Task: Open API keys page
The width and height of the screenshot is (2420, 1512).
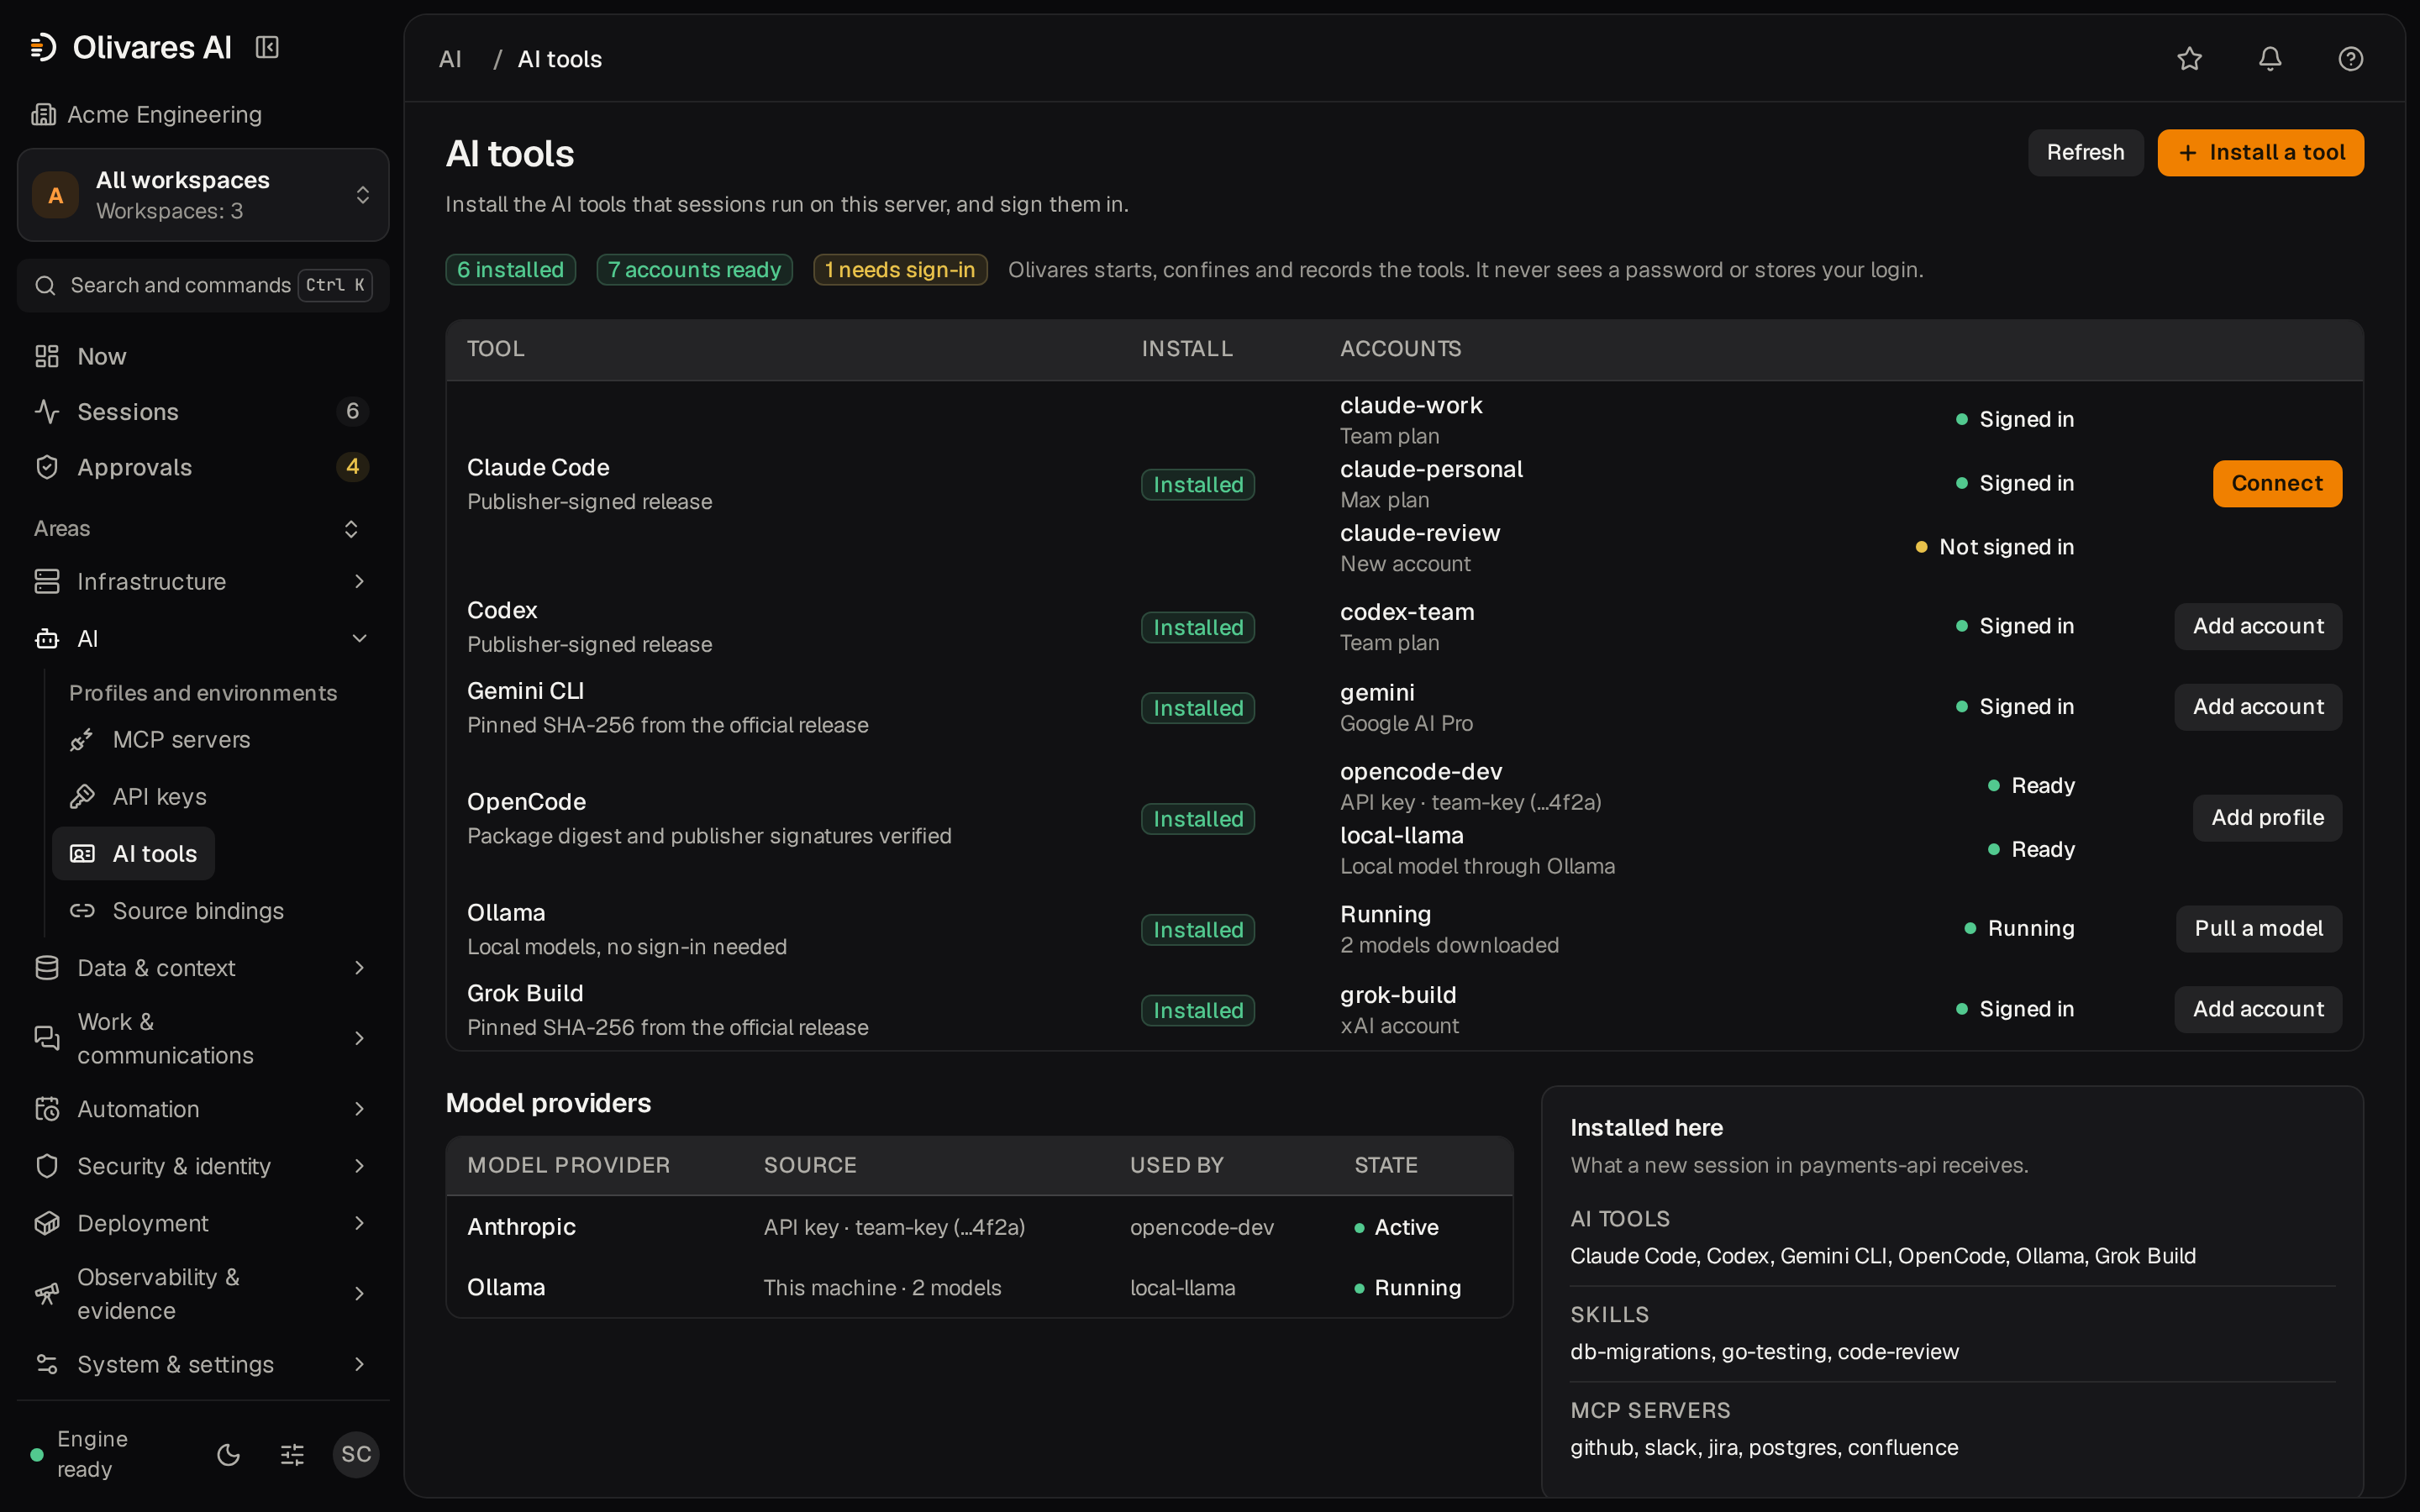Action: (x=159, y=797)
